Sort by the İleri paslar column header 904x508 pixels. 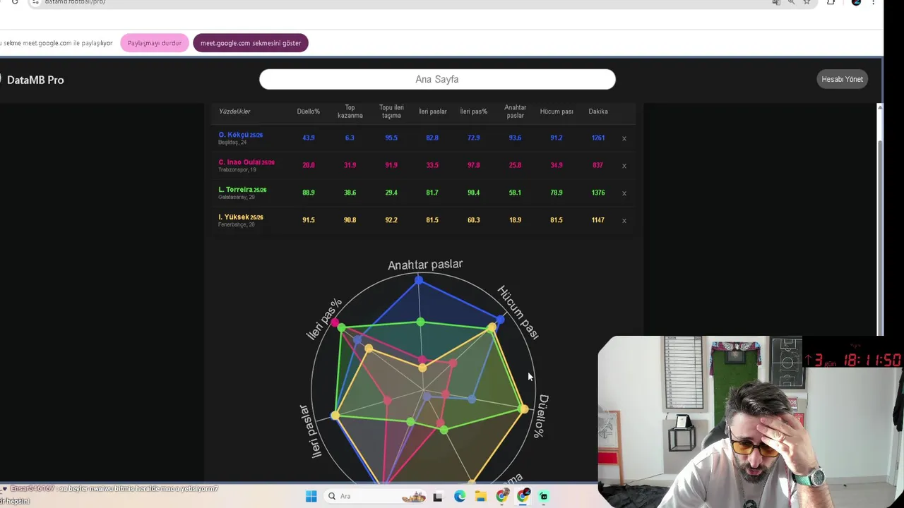tap(432, 111)
